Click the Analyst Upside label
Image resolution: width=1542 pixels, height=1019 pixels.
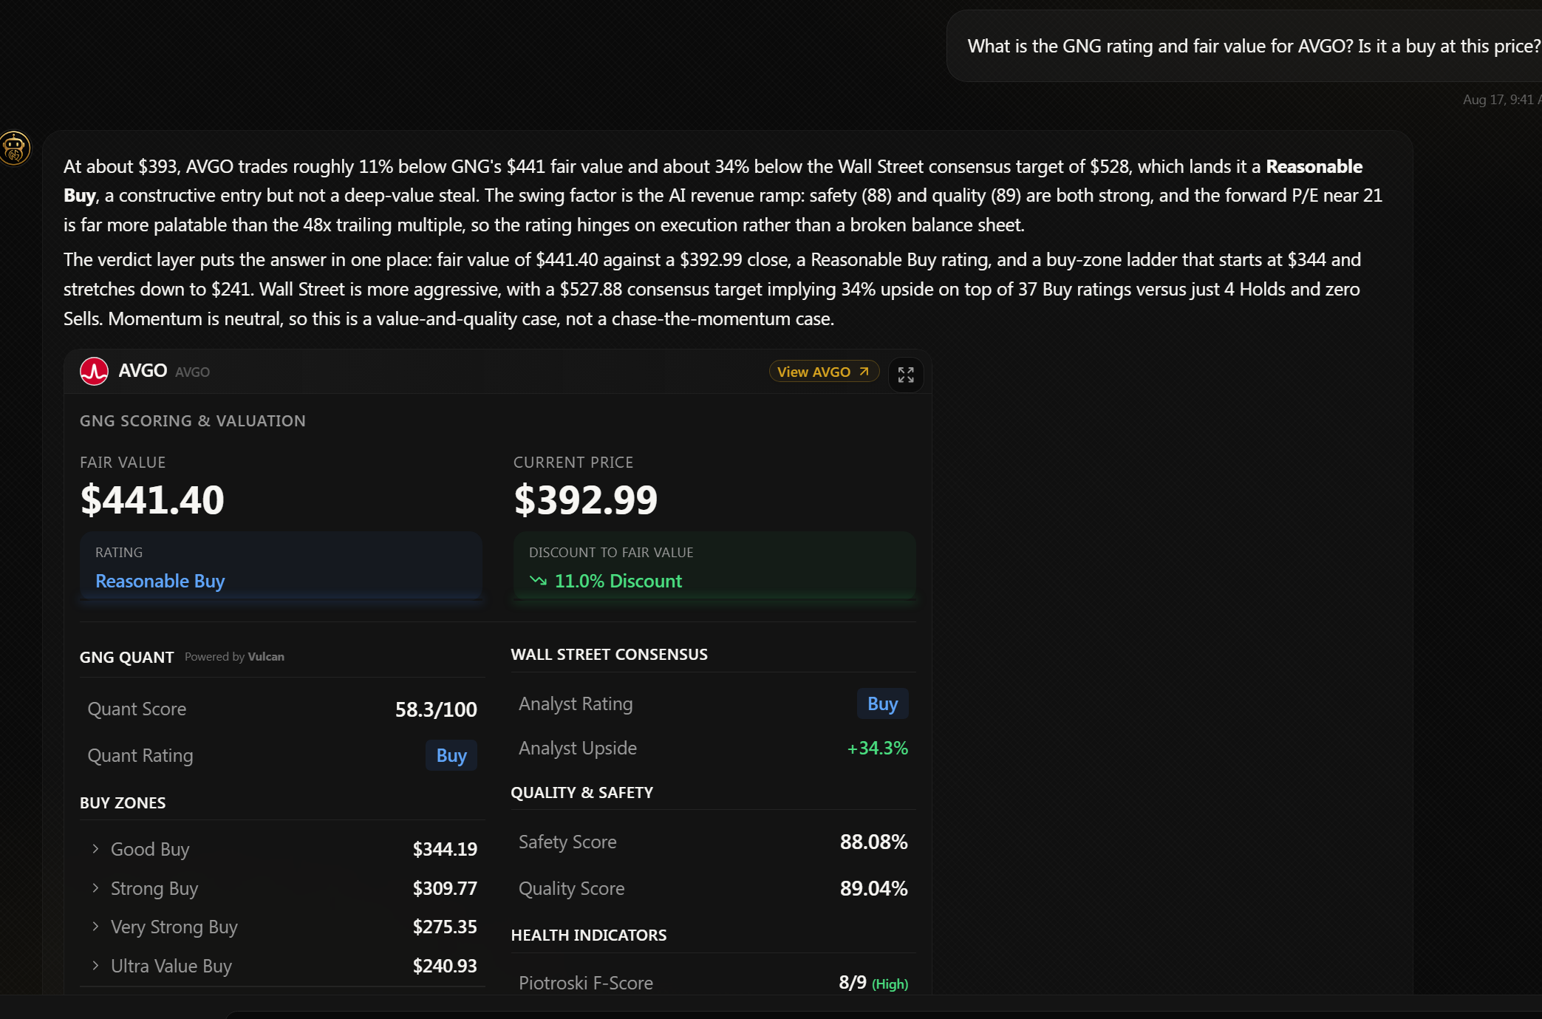(578, 748)
